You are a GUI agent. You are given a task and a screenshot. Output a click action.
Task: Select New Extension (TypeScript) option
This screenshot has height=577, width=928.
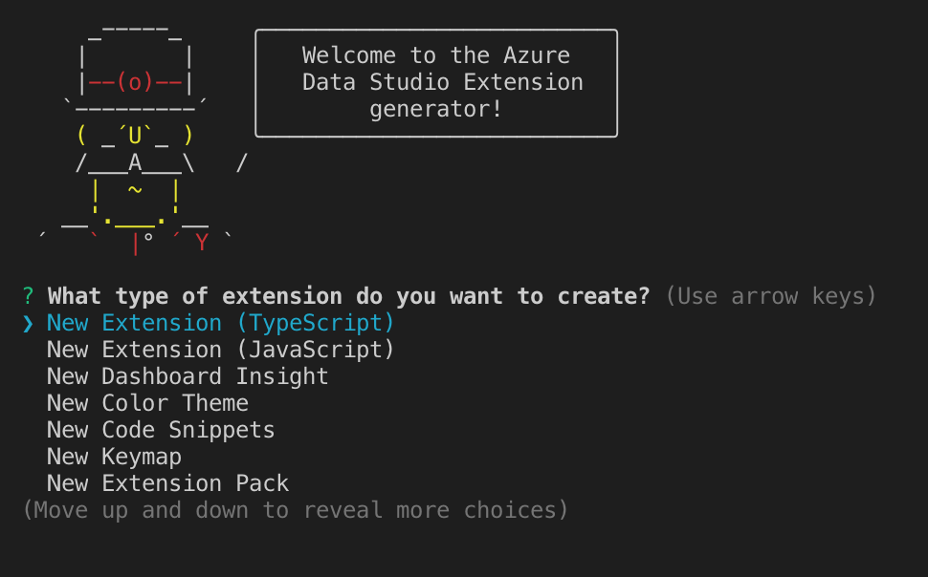pos(220,323)
